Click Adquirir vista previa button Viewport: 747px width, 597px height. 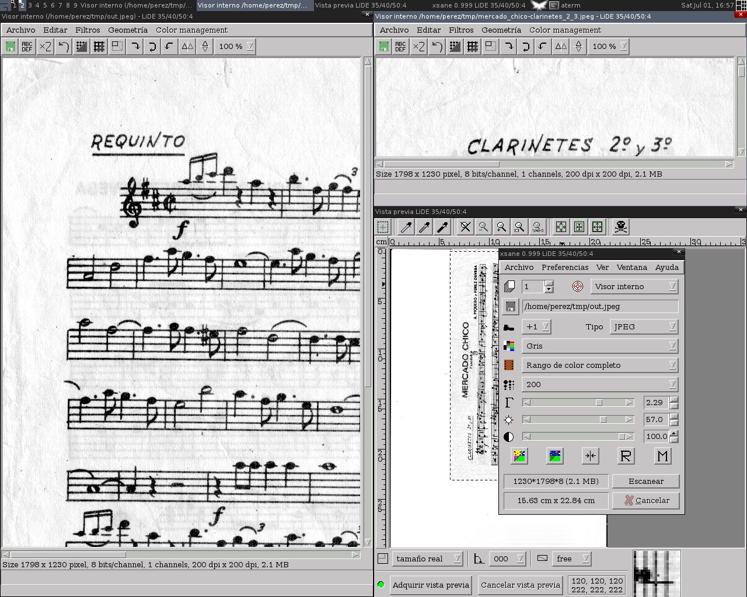point(431,585)
